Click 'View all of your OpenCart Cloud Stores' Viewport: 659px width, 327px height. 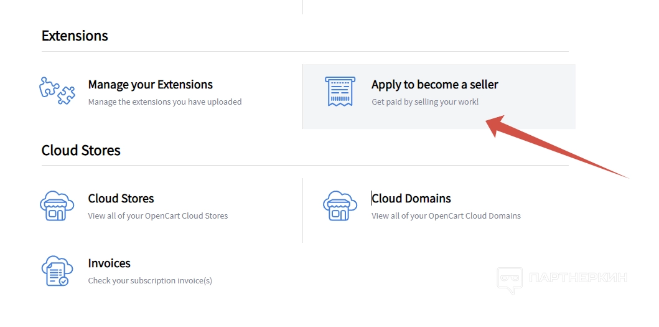157,216
